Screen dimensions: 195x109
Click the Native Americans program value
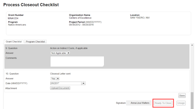(x=17, y=25)
